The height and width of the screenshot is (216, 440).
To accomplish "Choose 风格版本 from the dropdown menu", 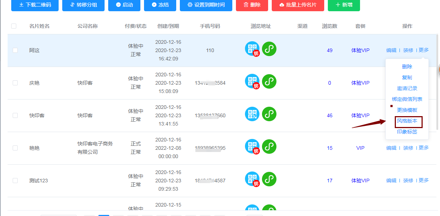I will pyautogui.click(x=407, y=121).
